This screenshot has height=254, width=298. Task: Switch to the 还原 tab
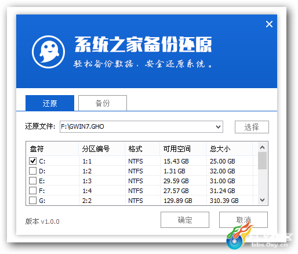point(50,103)
